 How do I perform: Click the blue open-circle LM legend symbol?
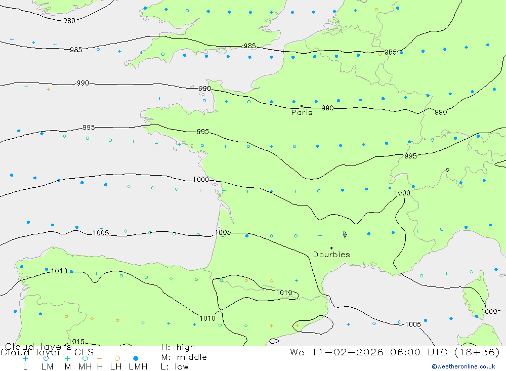(46, 358)
